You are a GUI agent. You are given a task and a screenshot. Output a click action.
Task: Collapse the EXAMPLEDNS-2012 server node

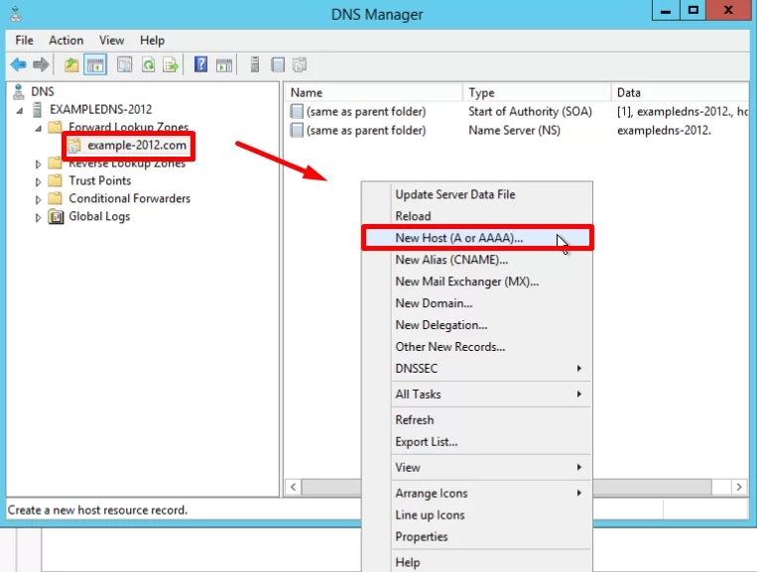coord(22,110)
